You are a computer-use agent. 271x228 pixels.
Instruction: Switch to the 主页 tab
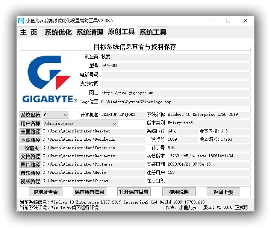click(x=29, y=32)
